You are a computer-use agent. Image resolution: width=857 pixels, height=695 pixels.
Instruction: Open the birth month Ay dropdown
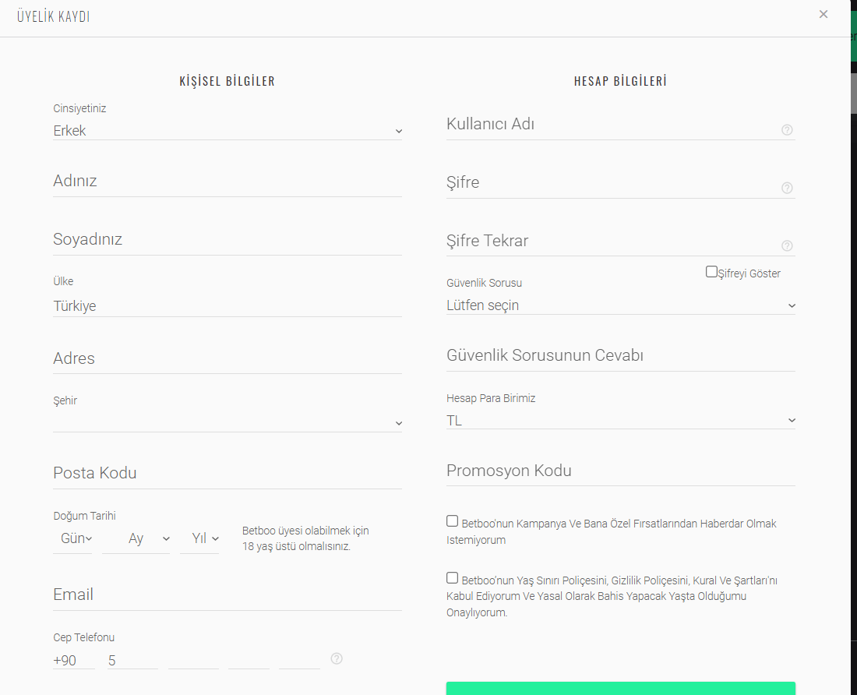[x=136, y=538]
